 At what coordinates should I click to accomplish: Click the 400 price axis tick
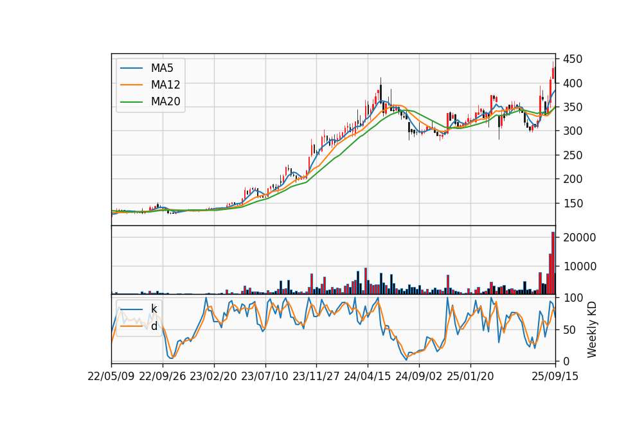(573, 83)
